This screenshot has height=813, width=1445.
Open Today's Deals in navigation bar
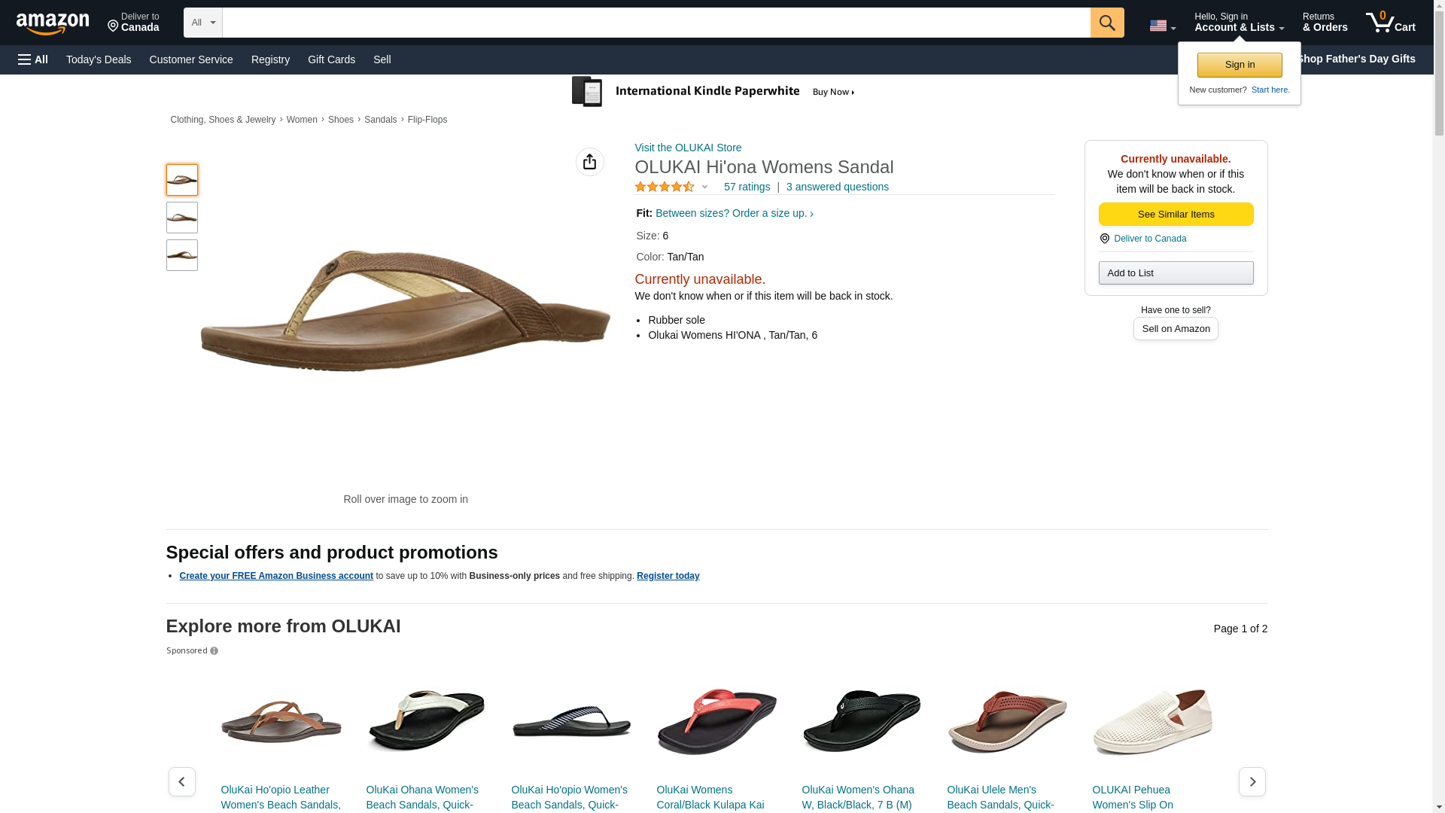(99, 59)
